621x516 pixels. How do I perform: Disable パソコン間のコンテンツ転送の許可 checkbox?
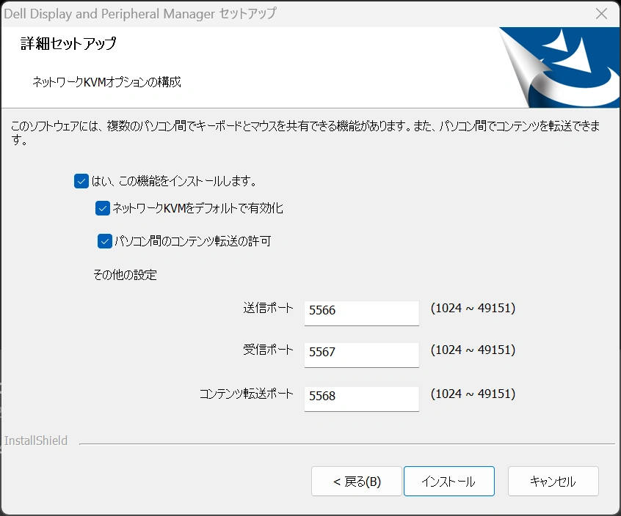pyautogui.click(x=105, y=241)
